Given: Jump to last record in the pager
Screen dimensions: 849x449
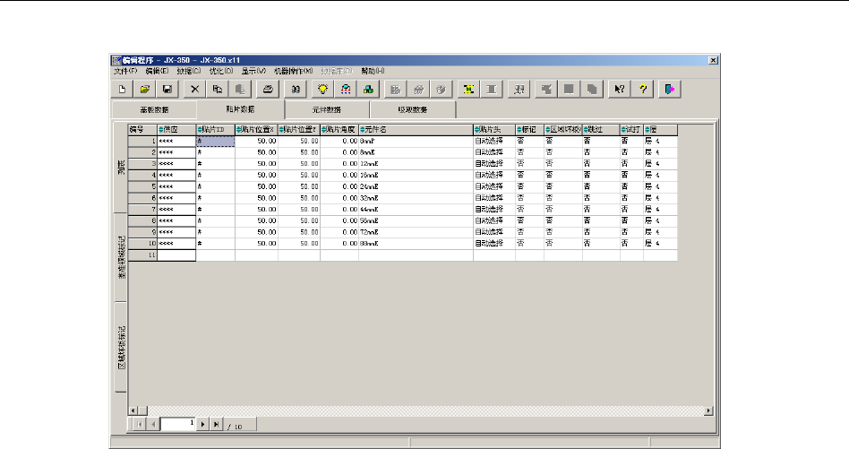Looking at the screenshot, I should 216,423.
